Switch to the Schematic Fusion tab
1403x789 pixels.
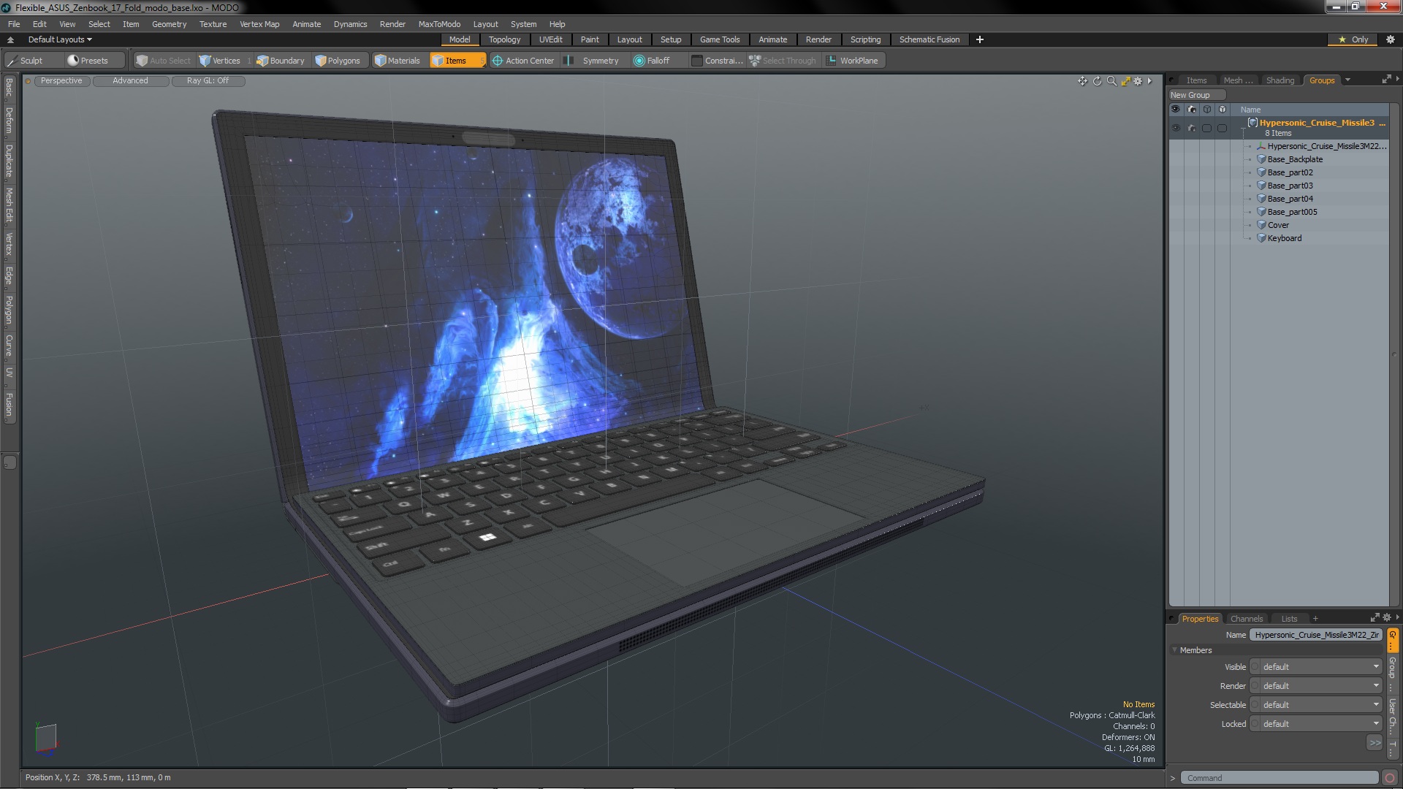(x=929, y=39)
